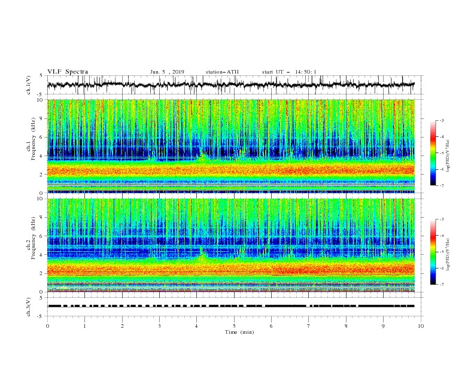Click the ch.2 frequency tick "6"
The width and height of the screenshot is (474, 366).
[41, 236]
